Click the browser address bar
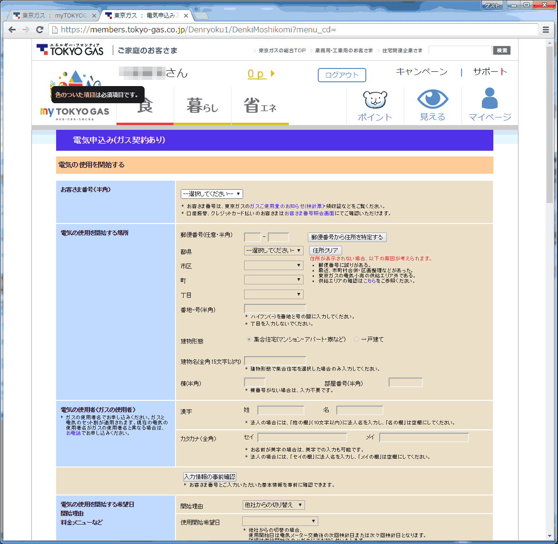 pyautogui.click(x=293, y=30)
